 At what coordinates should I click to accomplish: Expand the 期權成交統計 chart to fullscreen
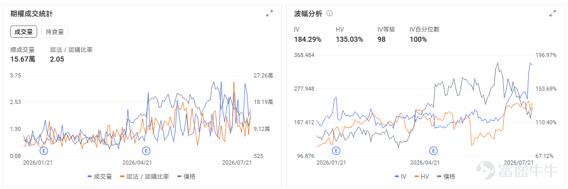[x=269, y=13]
